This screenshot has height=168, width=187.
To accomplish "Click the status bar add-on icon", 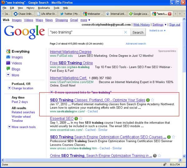I will tap(165, 165).
